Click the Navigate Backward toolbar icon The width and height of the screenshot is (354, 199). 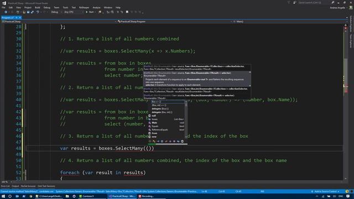(x=6, y=12)
